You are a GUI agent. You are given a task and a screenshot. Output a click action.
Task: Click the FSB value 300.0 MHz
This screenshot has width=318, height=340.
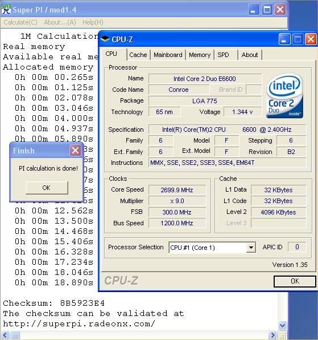(x=177, y=212)
